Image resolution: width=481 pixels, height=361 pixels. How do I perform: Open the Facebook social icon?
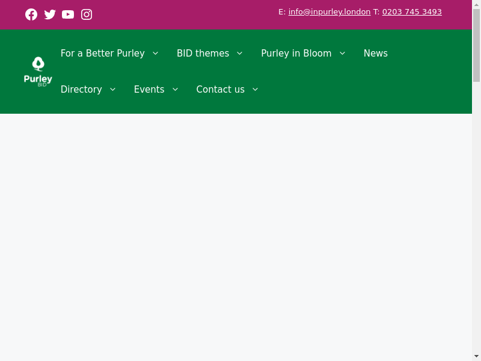tap(31, 14)
